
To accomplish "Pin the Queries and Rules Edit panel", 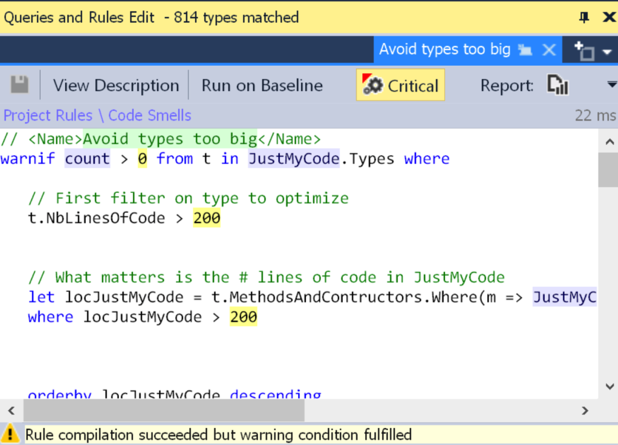I will (x=584, y=17).
